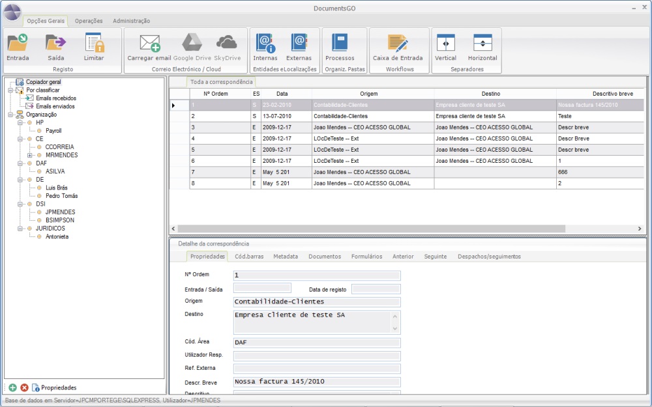Open the Caixa de Entrada workflow icon
Viewport: 652px width, 407px height.
coord(398,44)
